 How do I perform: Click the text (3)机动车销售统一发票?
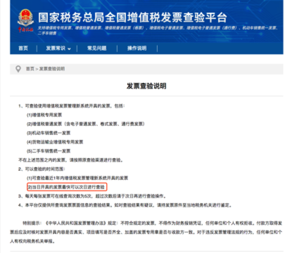(x=49, y=133)
